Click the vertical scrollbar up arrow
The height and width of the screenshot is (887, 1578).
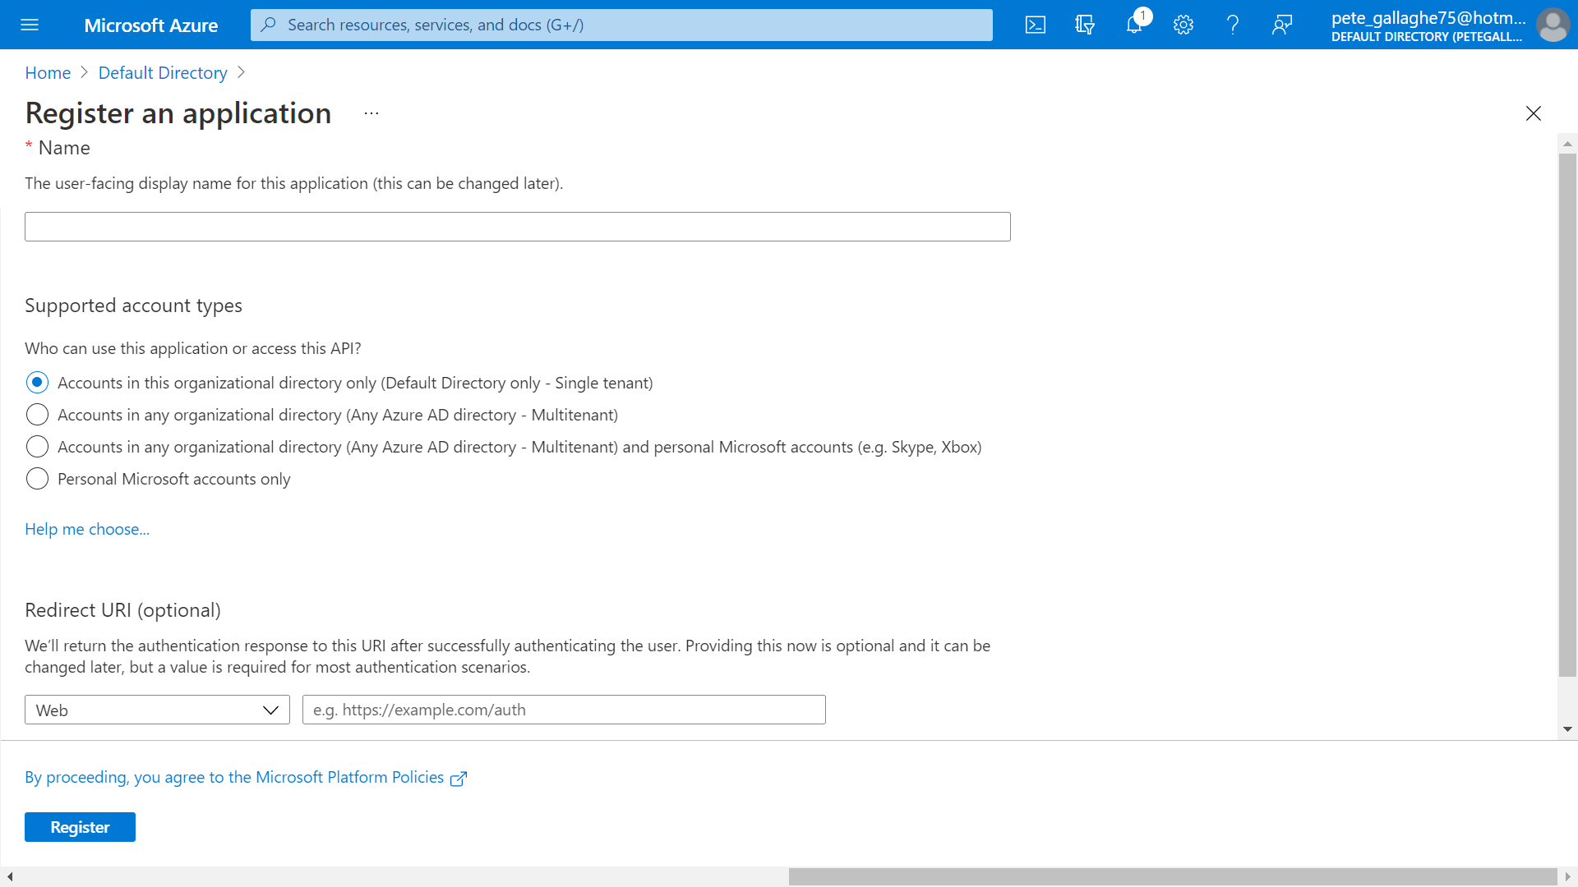(x=1567, y=144)
